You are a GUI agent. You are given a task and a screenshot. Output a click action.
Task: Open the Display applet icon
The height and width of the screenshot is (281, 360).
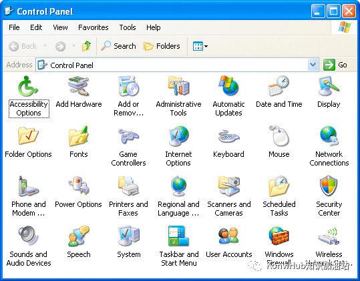pos(329,86)
